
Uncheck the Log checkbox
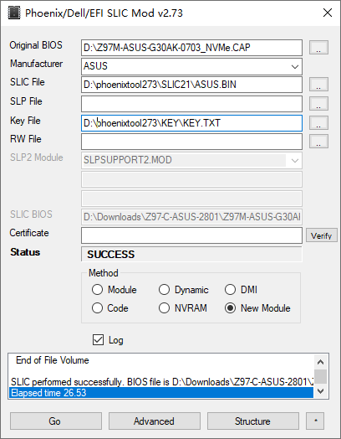(x=98, y=340)
